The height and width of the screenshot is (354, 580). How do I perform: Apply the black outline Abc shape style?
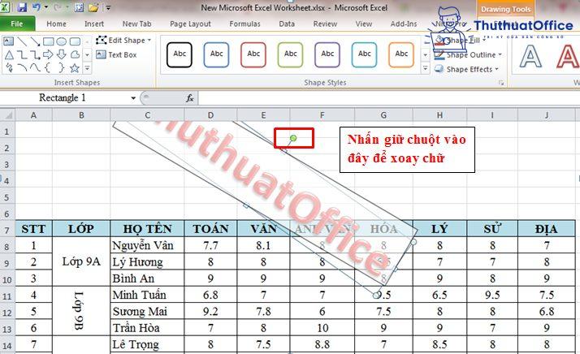[x=180, y=54]
